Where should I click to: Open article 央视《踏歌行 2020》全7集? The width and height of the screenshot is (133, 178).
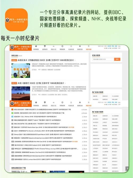tap(41, 83)
